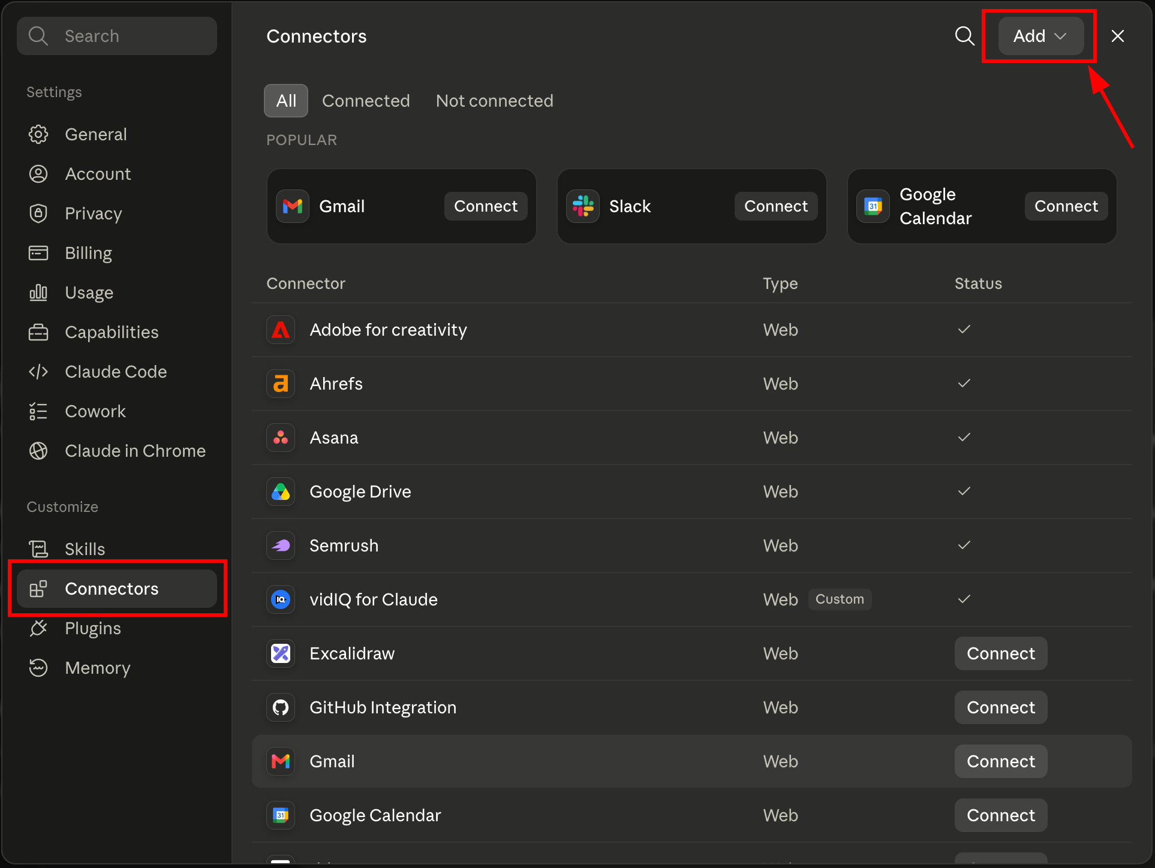This screenshot has height=868, width=1155.
Task: Click the Google Drive triangle logo
Action: tap(281, 492)
